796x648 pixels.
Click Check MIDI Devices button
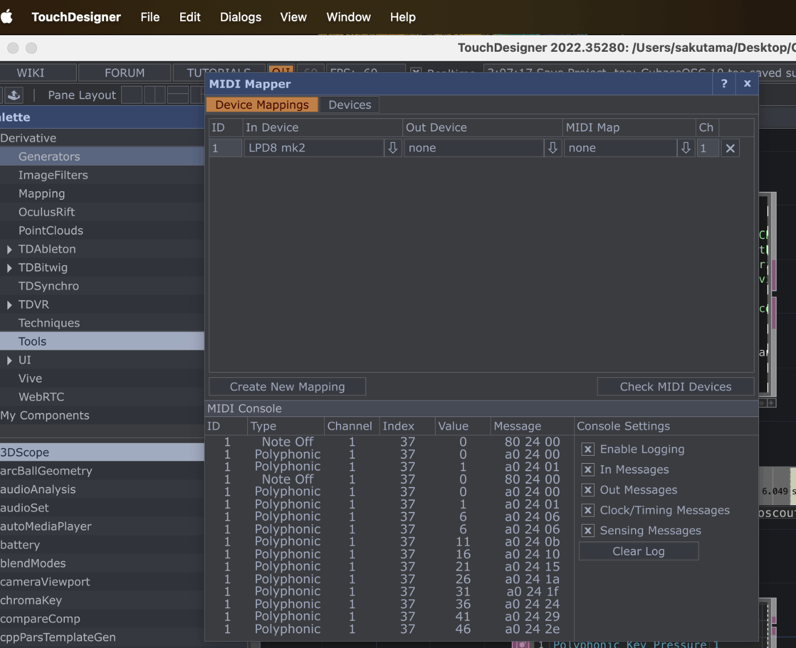(x=675, y=387)
